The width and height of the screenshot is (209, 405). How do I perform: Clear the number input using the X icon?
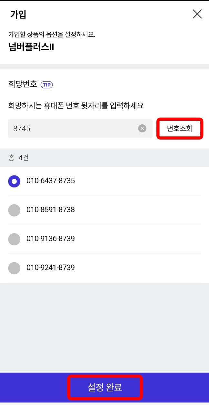(142, 129)
